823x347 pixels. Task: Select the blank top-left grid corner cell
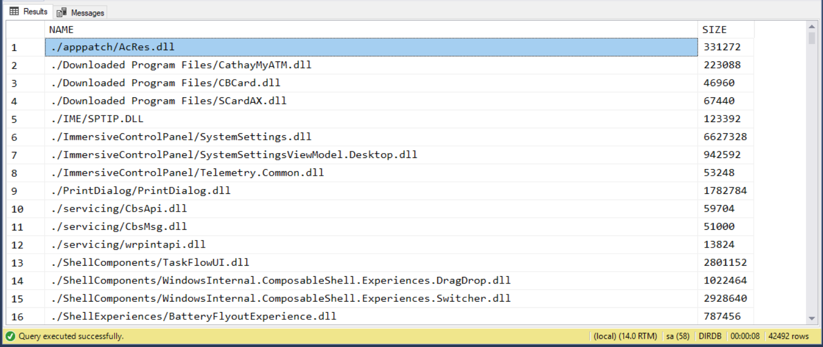[x=25, y=30]
